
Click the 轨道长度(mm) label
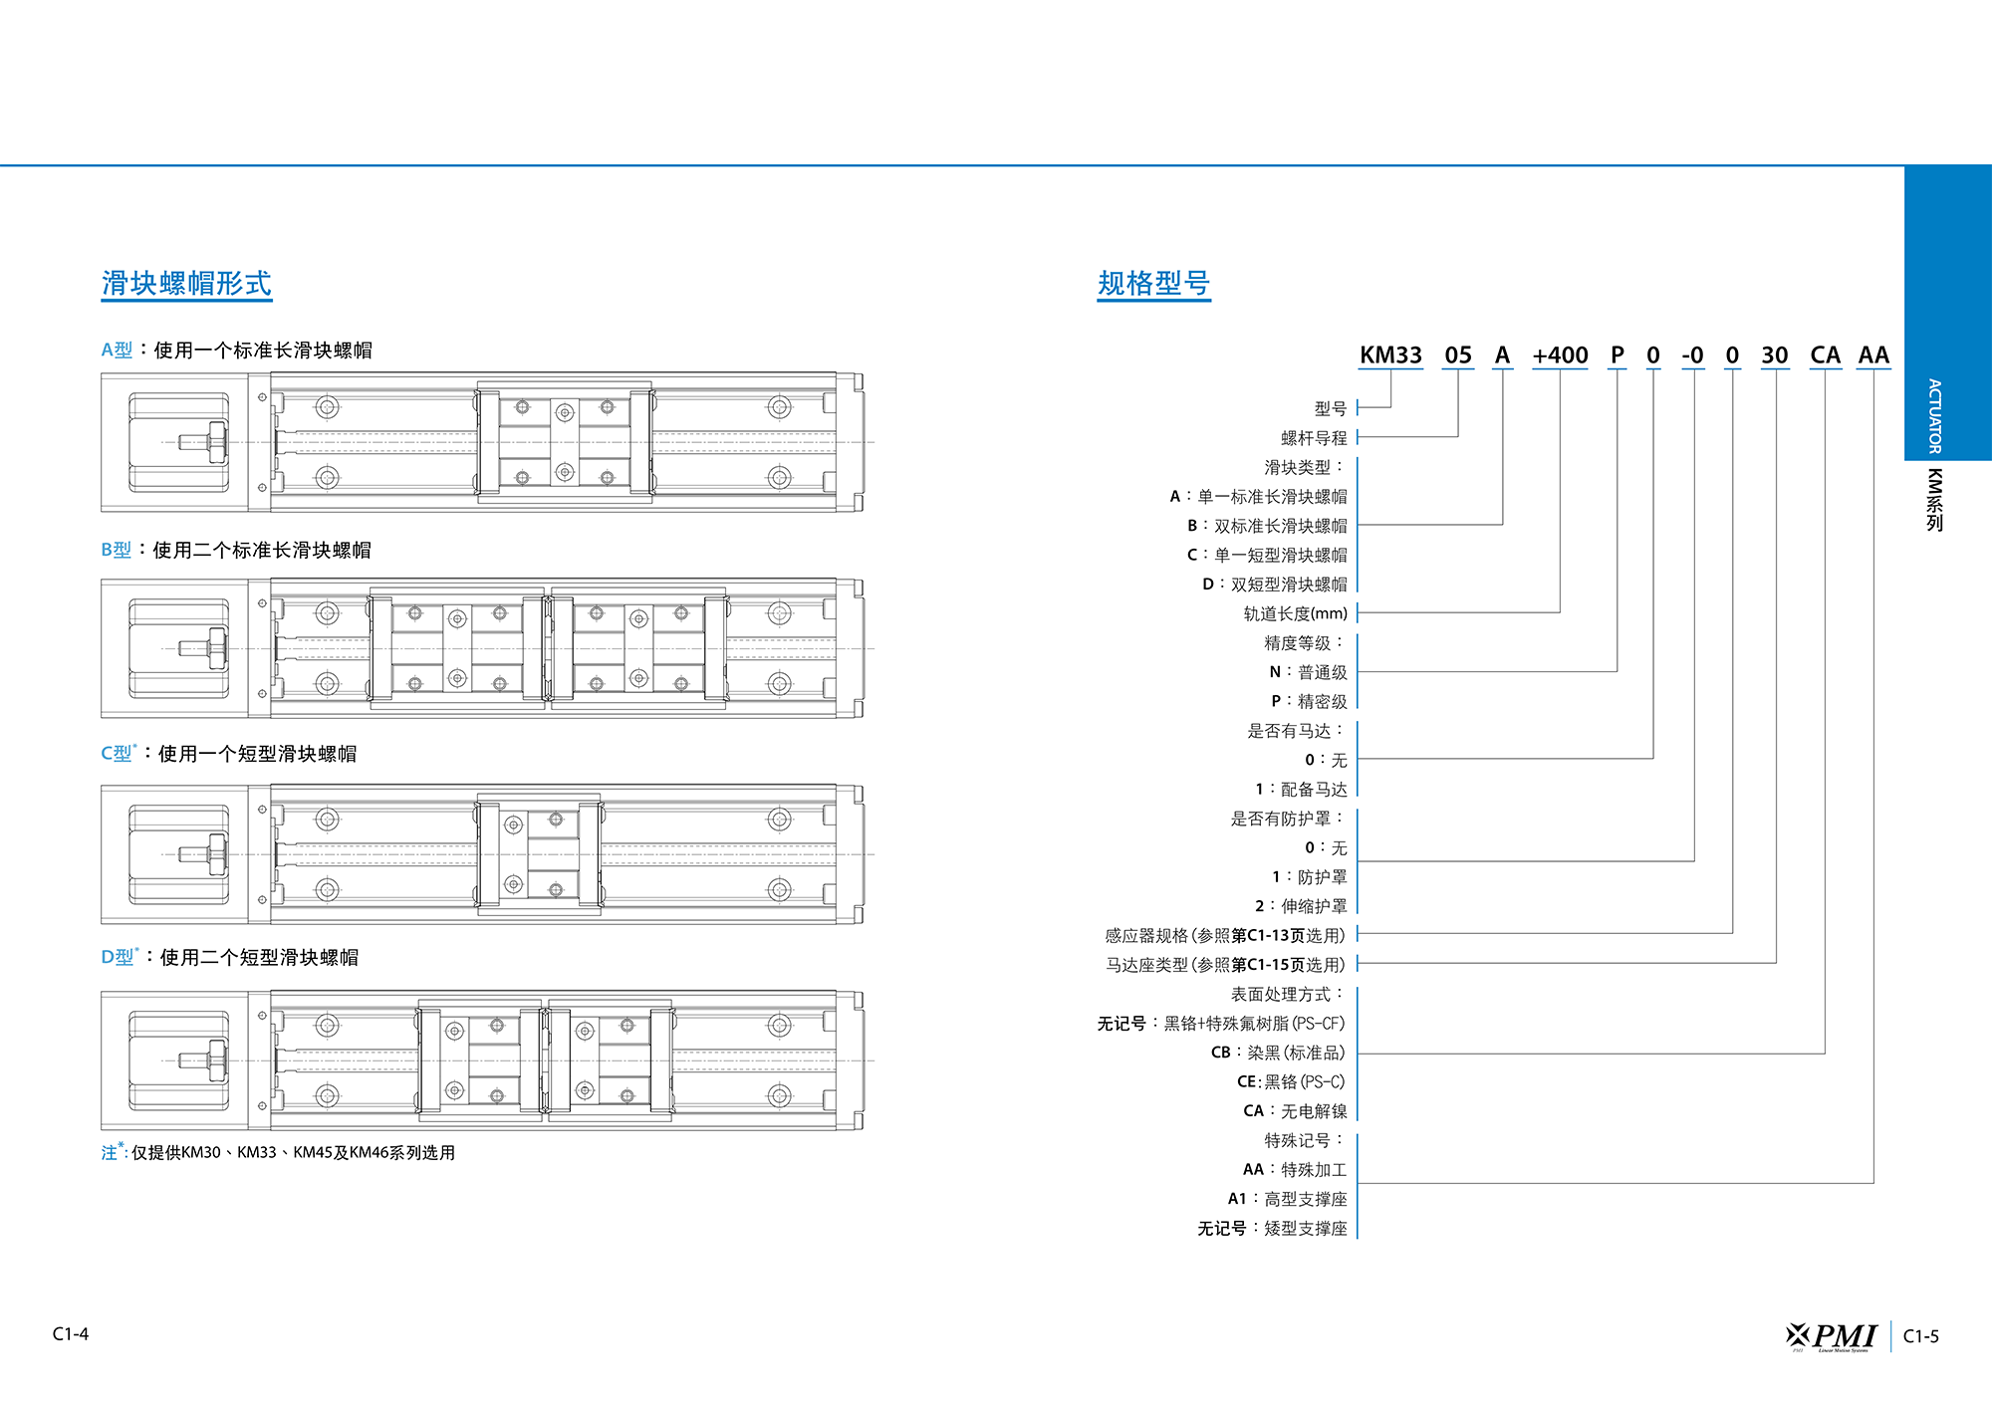click(1296, 613)
